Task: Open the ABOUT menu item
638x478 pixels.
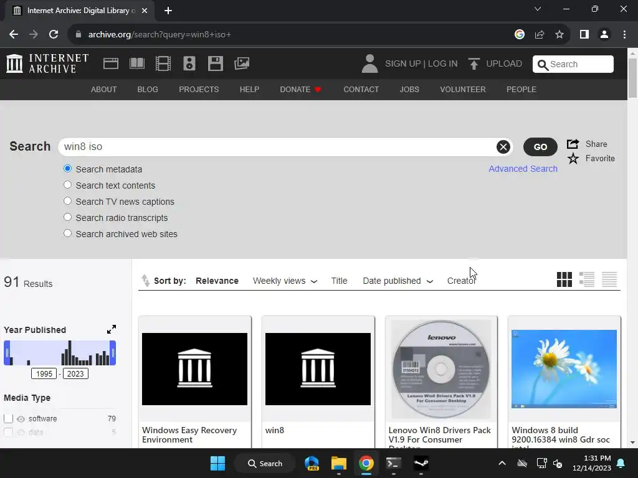Action: (104, 90)
